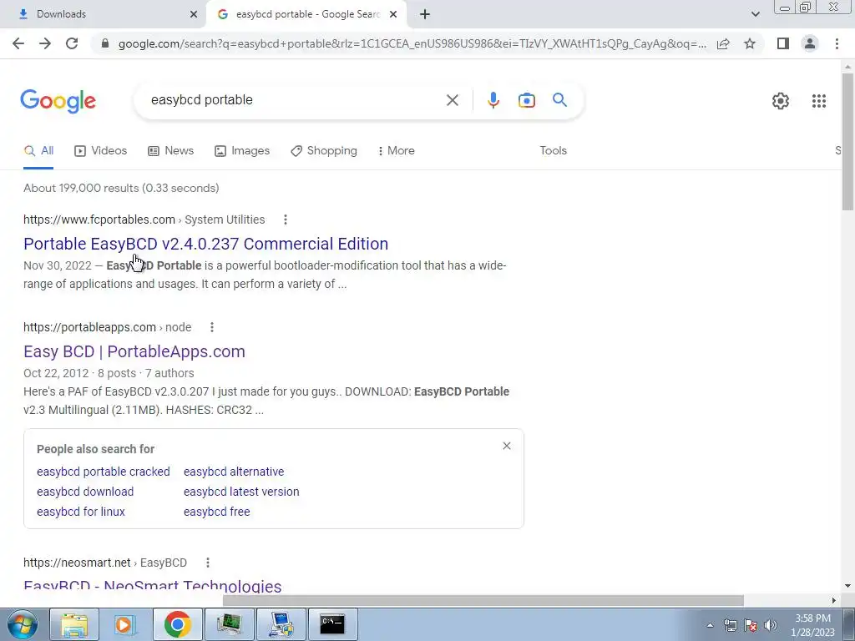Open Windows Explorer from the taskbar
This screenshot has width=855, height=641.
pyautogui.click(x=74, y=624)
